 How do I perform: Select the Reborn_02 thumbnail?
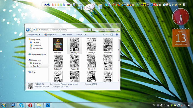(91, 45)
